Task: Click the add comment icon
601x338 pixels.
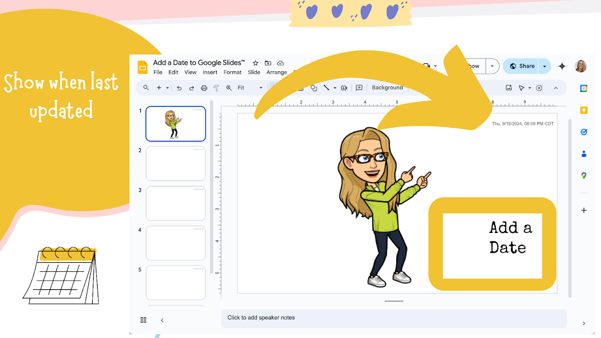Action: (359, 88)
